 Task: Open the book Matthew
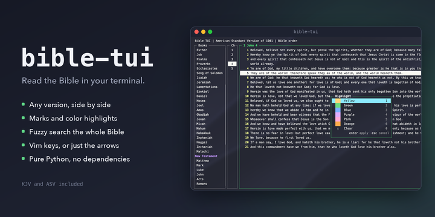[202, 161]
